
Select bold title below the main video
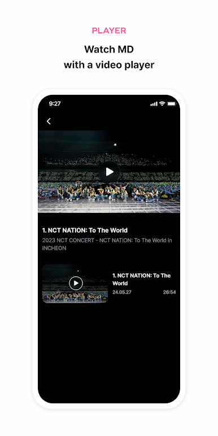coord(85,230)
